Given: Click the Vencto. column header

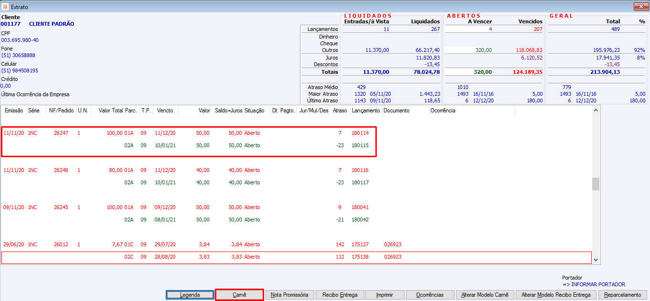Looking at the screenshot, I should (165, 110).
